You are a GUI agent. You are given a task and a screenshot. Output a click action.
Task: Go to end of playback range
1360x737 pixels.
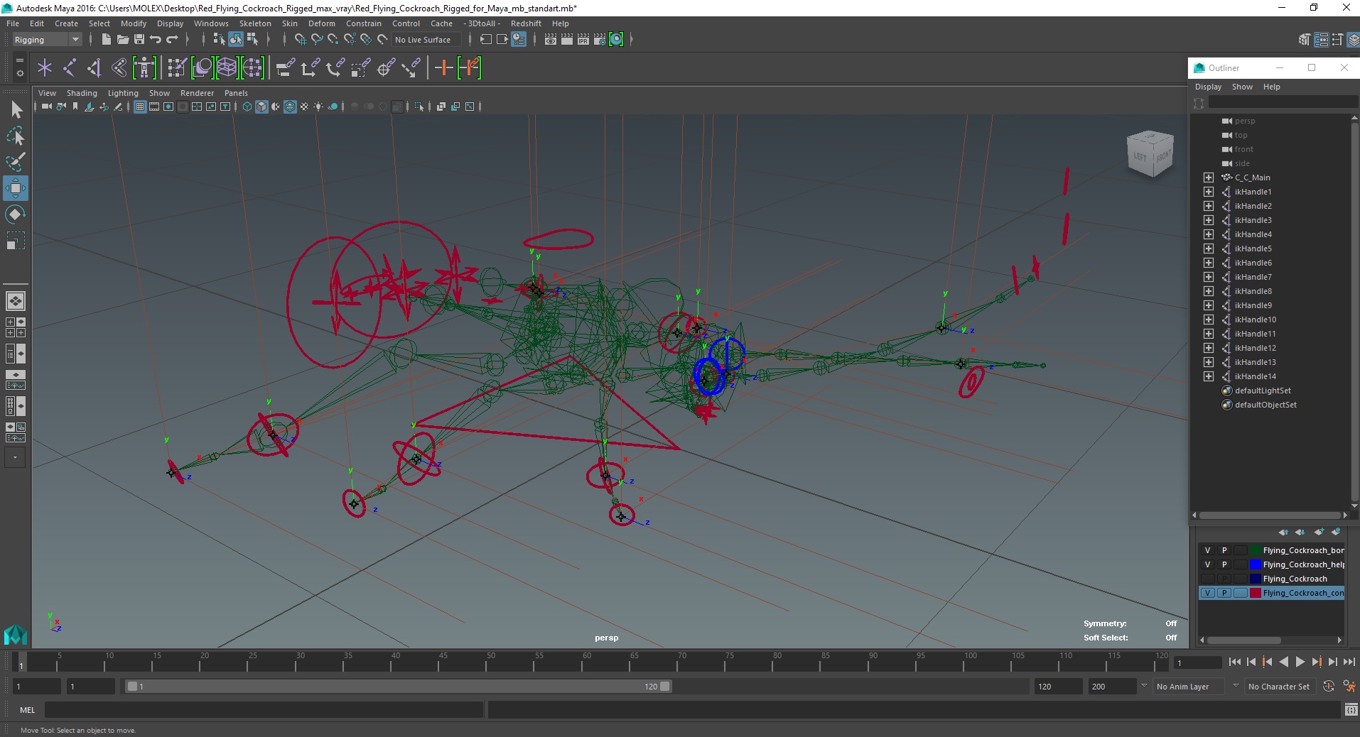[1349, 662]
